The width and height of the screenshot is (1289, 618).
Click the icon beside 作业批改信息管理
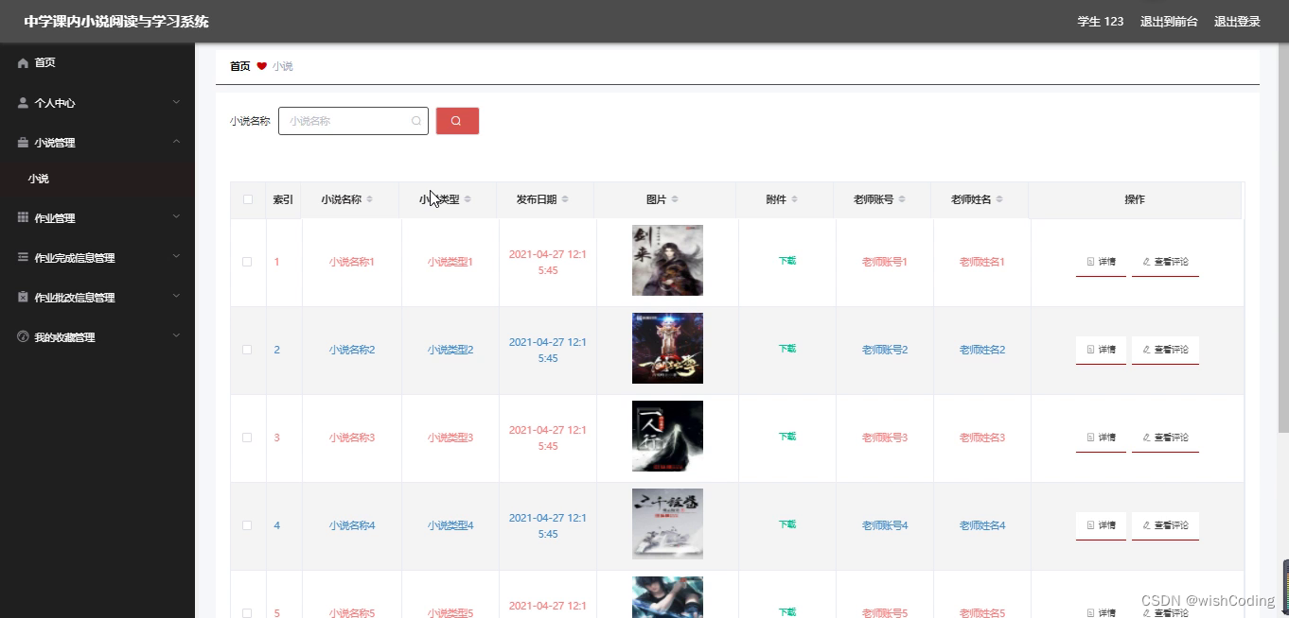(x=23, y=297)
